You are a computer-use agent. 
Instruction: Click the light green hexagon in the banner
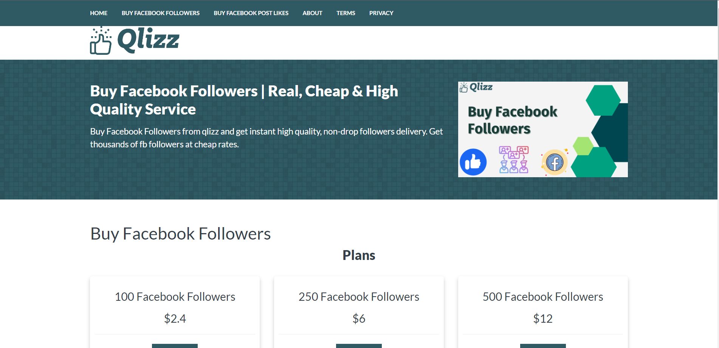coord(583,145)
